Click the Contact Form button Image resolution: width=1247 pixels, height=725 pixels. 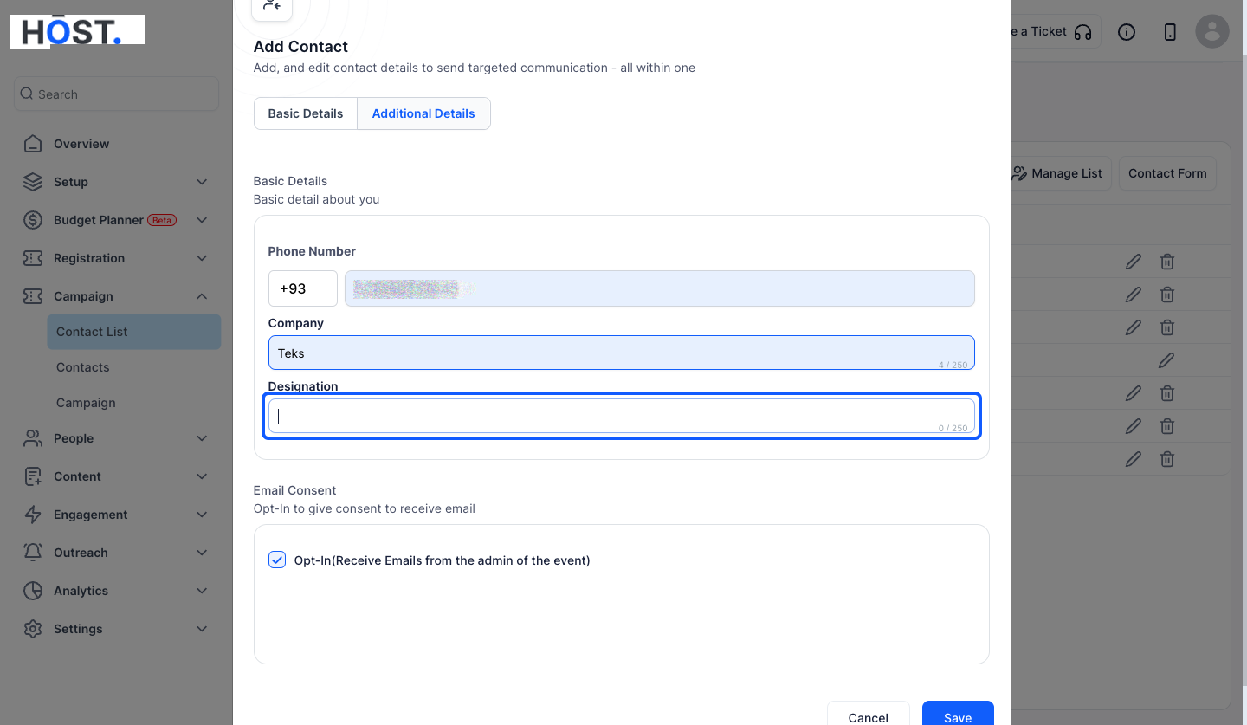pos(1167,173)
